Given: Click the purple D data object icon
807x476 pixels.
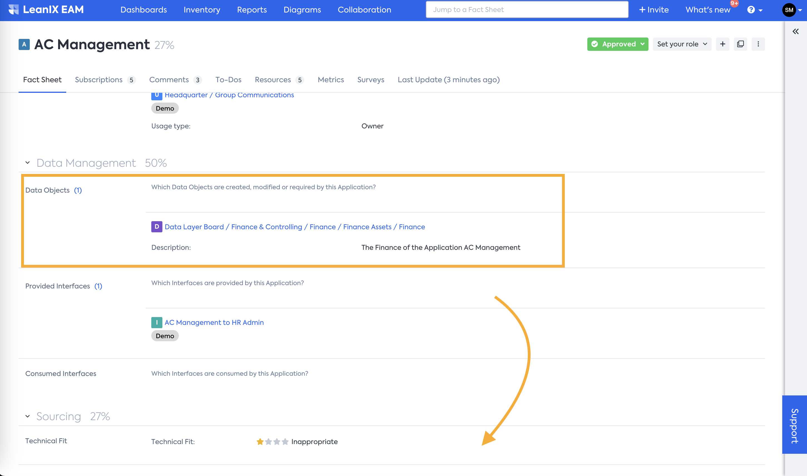Looking at the screenshot, I should pos(157,227).
